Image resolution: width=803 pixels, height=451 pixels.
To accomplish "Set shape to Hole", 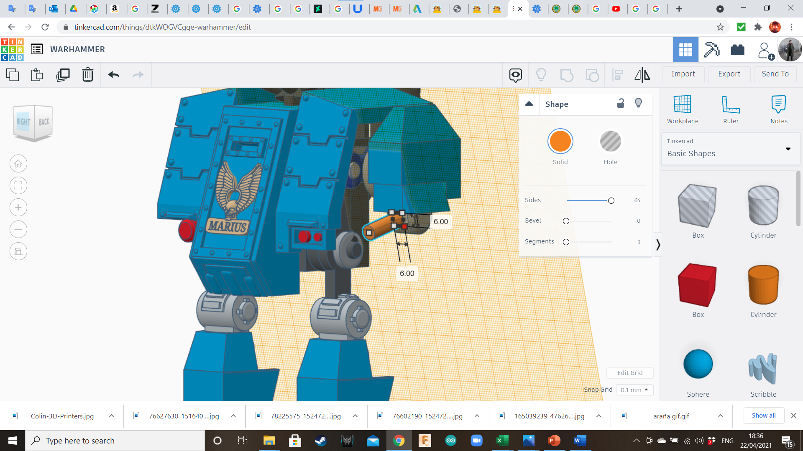I will point(610,142).
